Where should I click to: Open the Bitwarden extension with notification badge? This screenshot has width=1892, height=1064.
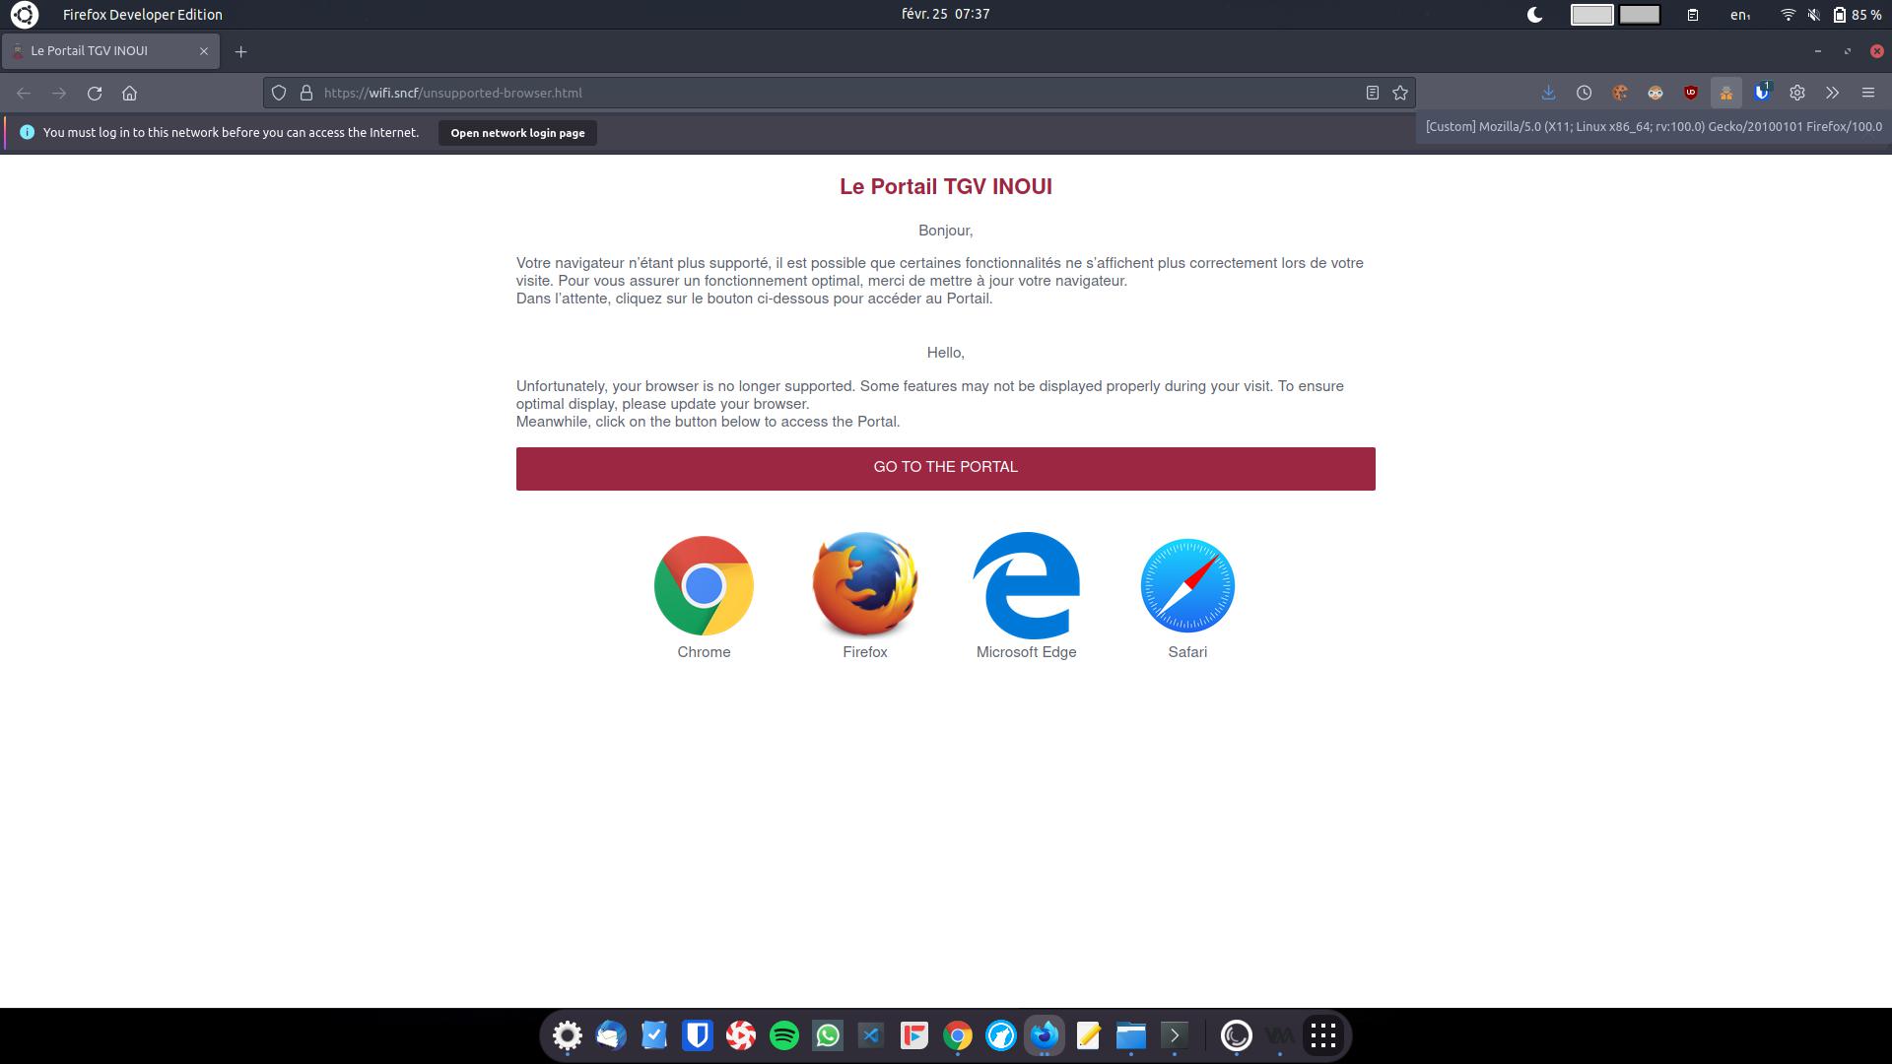[x=1761, y=92]
